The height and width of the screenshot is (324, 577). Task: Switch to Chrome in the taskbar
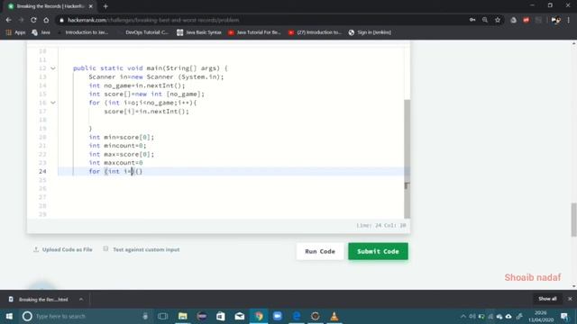point(259,316)
